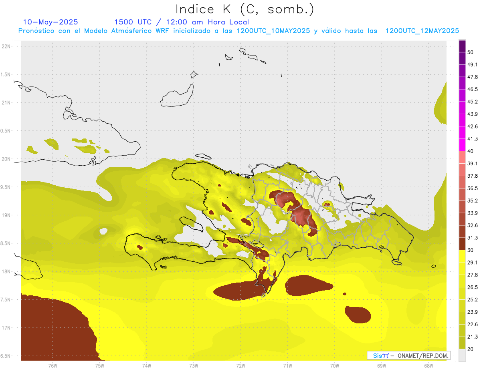Viewport: 481px width, 371px height.
Task: Click the '72W' longitude label
Action: click(x=240, y=365)
